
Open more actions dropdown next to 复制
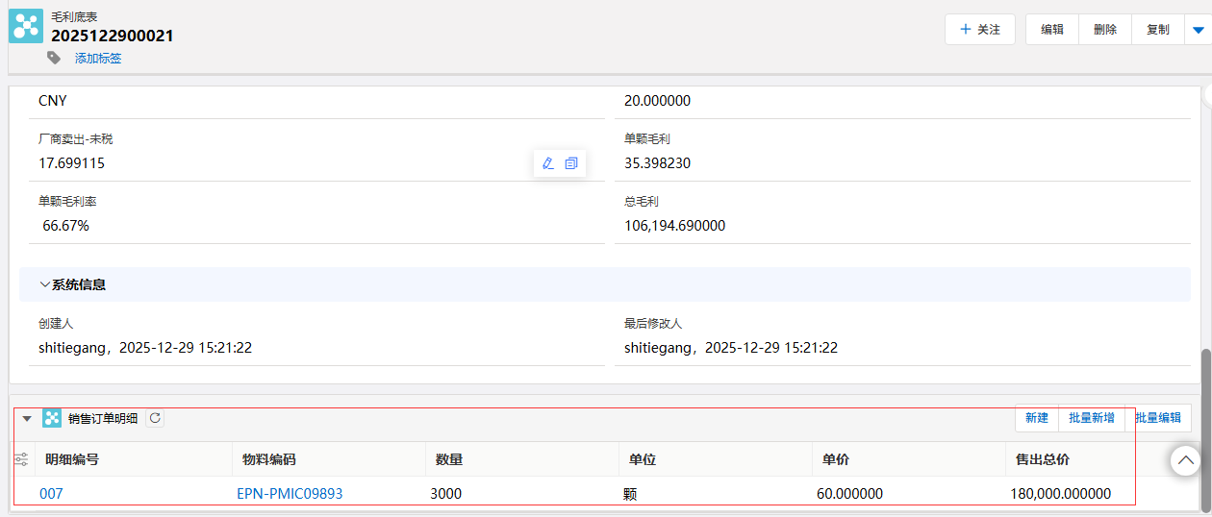tap(1198, 30)
